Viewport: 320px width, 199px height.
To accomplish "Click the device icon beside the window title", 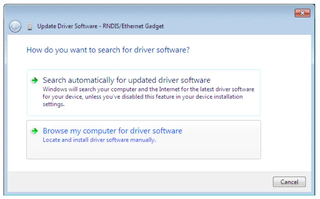I will (x=30, y=27).
